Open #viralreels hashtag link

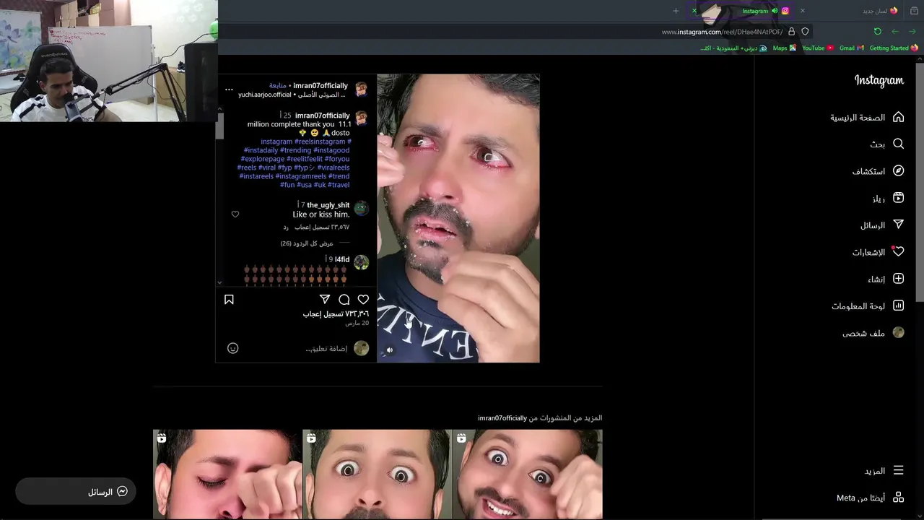334,168
